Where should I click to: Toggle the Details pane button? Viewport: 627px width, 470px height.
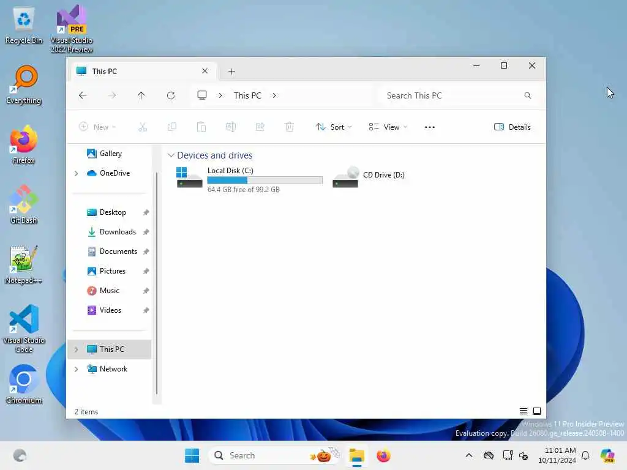click(512, 127)
